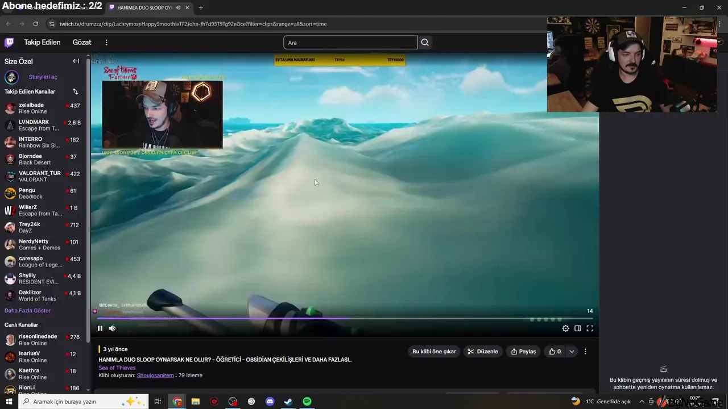Open the Takip Edilen tab
Screen dimensions: 728x409
tap(42, 42)
